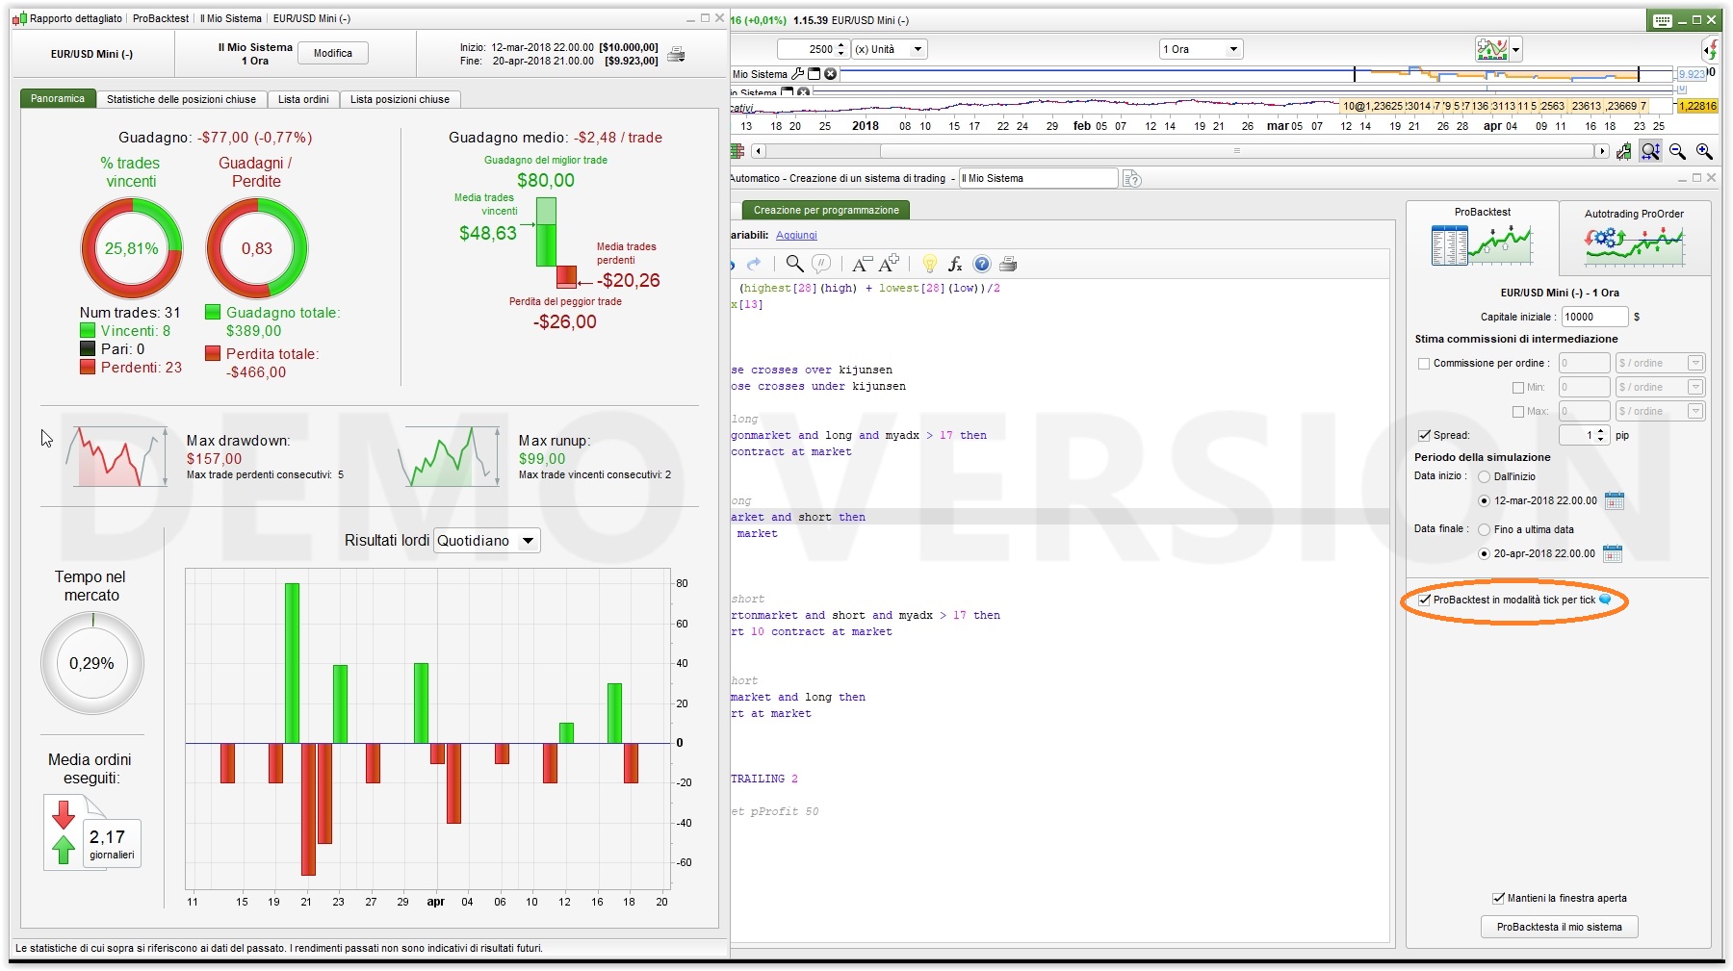1733x971 pixels.
Task: Click the light bulb hints icon
Action: pos(929,264)
